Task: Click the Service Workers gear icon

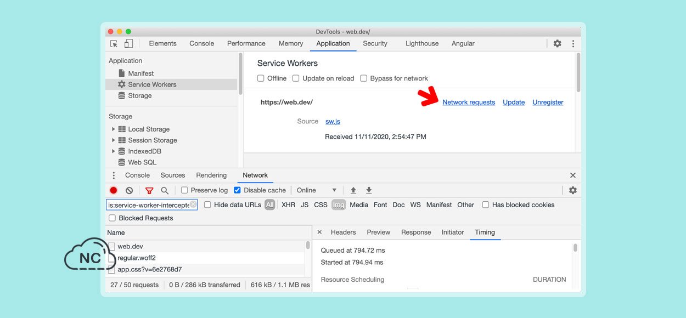Action: (x=122, y=84)
